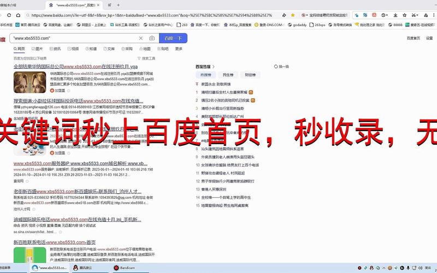Open result 迪威国际娱乐电话 link

[78, 219]
